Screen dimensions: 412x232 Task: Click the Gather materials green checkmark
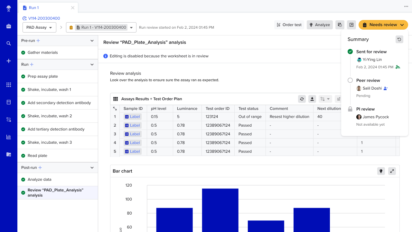(x=23, y=53)
